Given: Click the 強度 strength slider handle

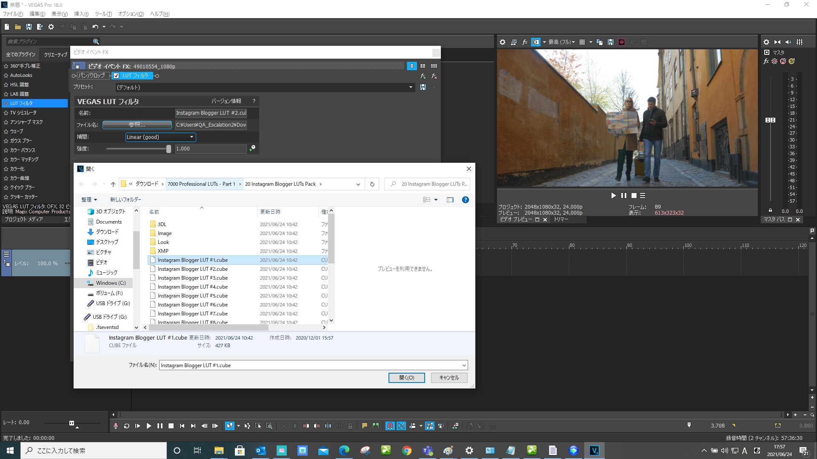Looking at the screenshot, I should pyautogui.click(x=169, y=149).
